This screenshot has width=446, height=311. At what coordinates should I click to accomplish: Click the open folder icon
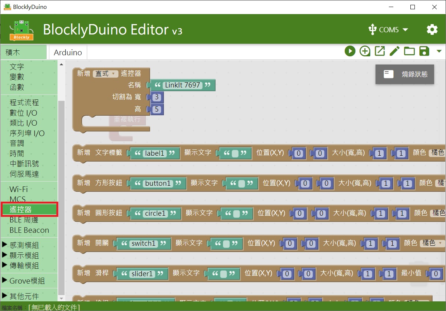tap(409, 51)
